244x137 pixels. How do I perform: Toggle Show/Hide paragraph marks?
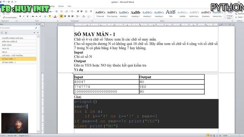coord(91,11)
